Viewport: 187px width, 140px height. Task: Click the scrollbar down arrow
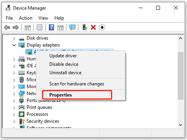180,125
